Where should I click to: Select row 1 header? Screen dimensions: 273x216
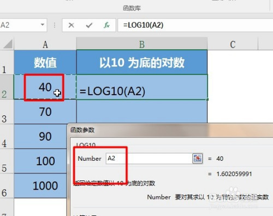[x=7, y=62]
